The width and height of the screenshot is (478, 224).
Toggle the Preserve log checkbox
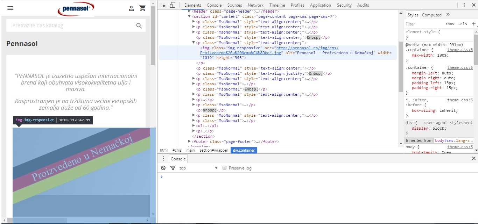225,168
